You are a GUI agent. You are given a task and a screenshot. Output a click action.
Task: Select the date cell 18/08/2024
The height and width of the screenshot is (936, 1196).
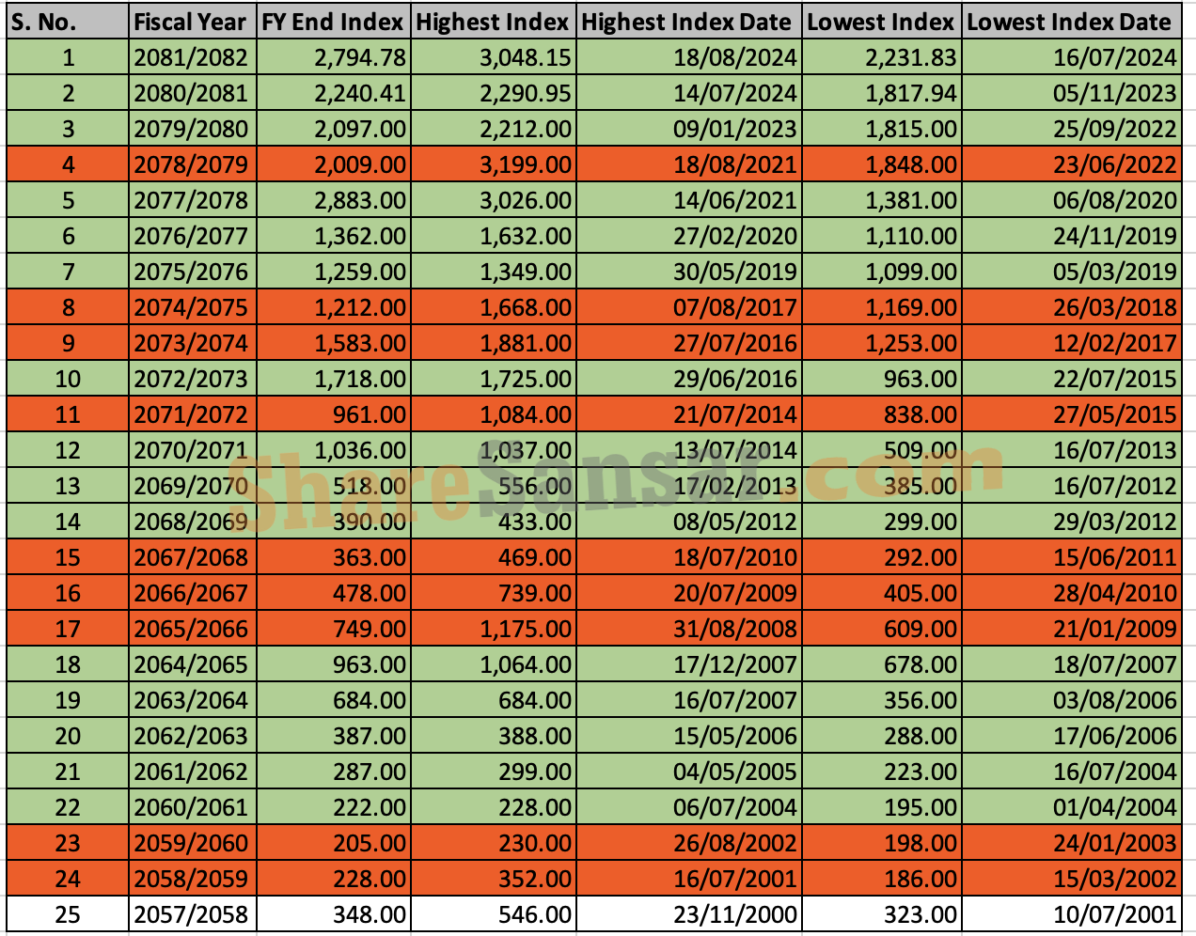pos(688,57)
